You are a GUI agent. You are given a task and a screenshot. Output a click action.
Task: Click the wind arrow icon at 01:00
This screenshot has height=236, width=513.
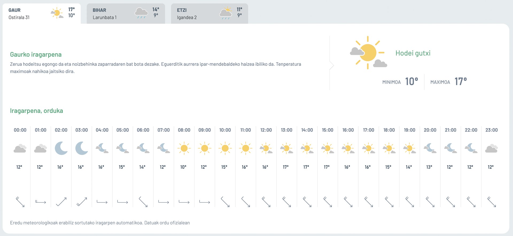41,202
